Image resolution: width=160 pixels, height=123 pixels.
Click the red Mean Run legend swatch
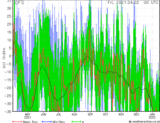tap(17, 121)
